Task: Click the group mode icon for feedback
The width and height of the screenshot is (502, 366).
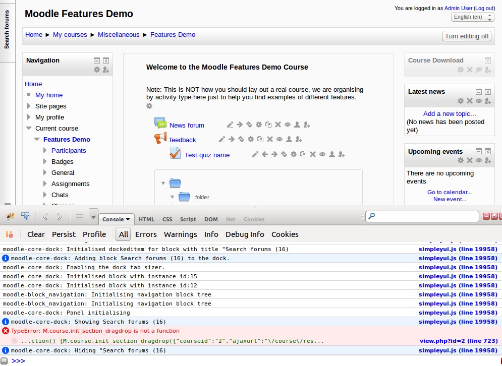Action: (x=289, y=139)
